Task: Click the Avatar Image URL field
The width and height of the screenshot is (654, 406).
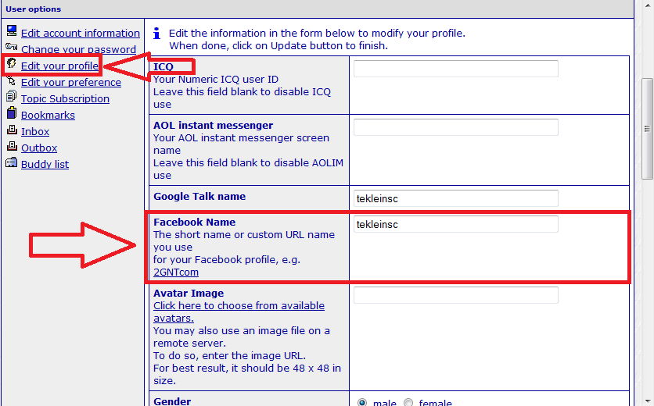Action: pos(456,295)
